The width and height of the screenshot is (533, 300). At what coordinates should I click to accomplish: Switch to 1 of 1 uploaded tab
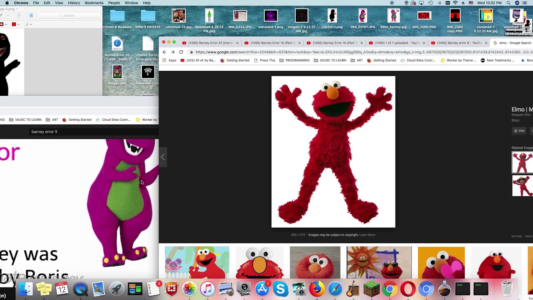point(397,43)
